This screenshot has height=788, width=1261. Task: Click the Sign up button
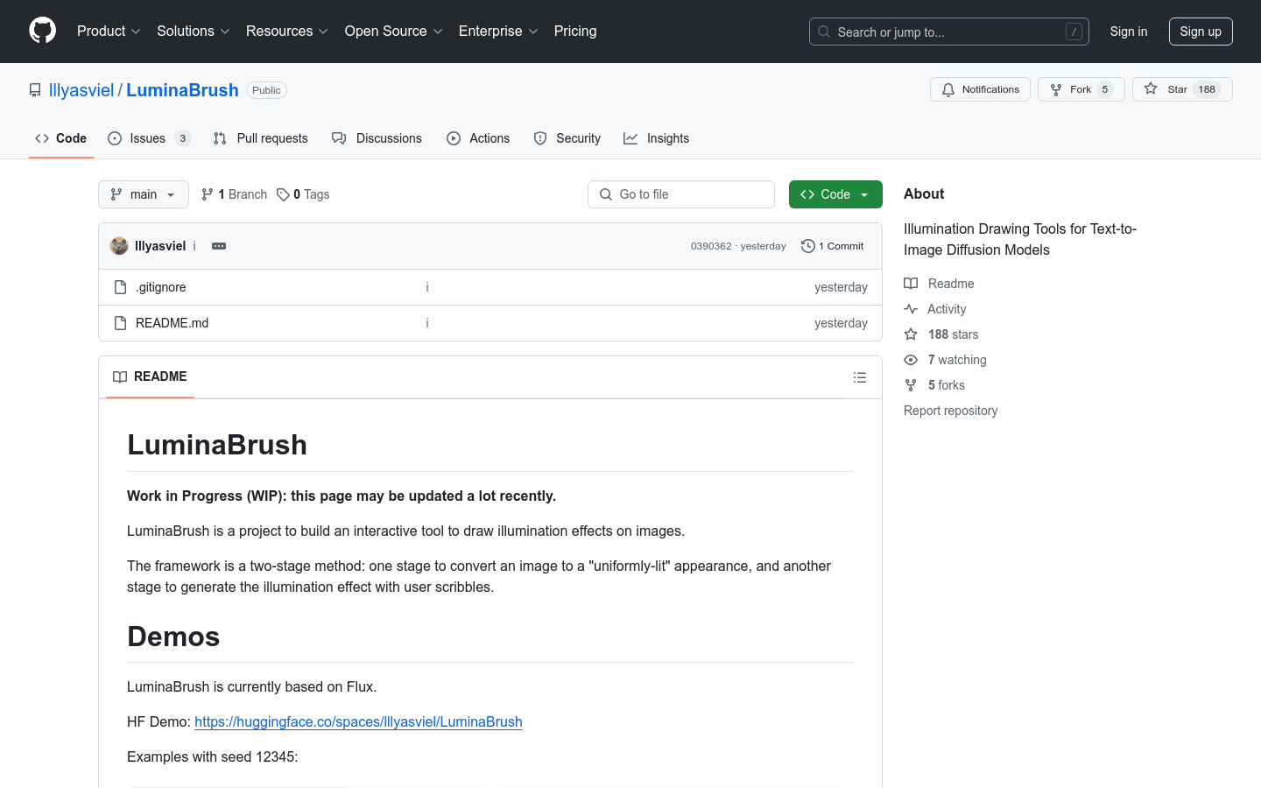[1201, 32]
